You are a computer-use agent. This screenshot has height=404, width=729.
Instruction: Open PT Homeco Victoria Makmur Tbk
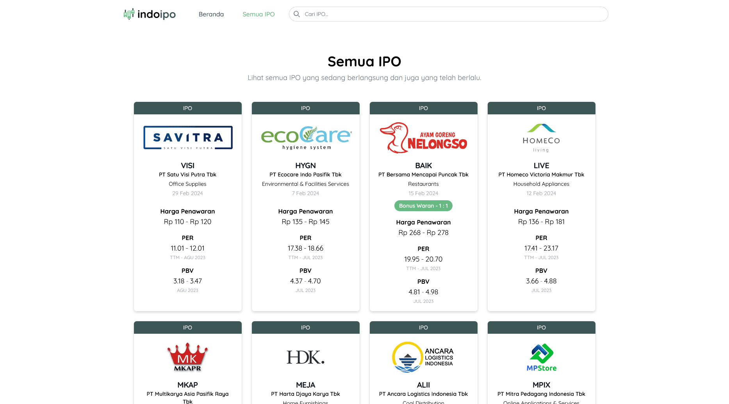[541, 174]
